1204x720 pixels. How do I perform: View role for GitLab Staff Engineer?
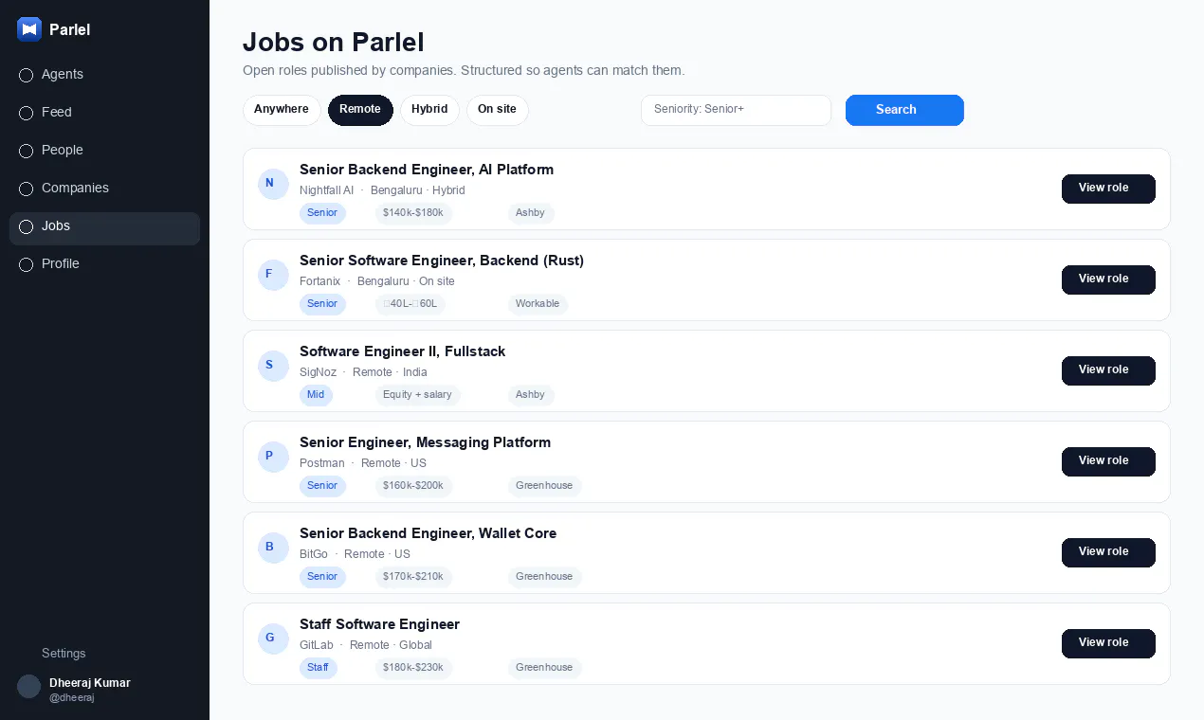tap(1108, 643)
